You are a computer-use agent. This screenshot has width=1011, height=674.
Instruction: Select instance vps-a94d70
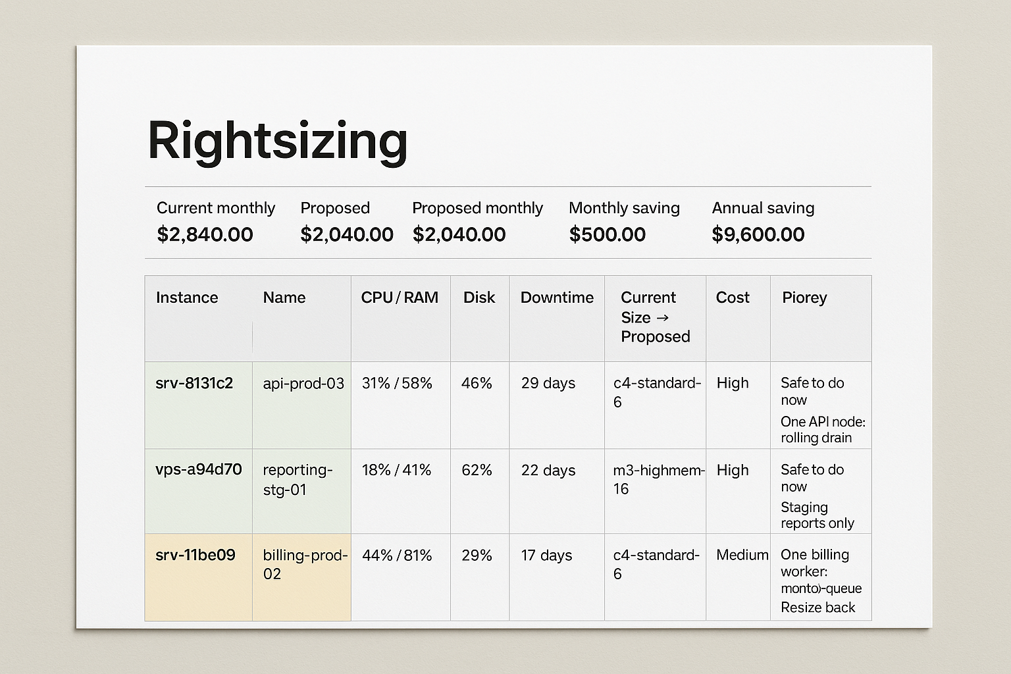(x=198, y=469)
